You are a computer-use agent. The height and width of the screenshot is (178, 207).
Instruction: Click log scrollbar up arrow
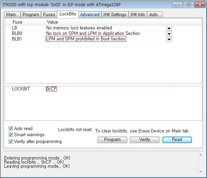200,155
